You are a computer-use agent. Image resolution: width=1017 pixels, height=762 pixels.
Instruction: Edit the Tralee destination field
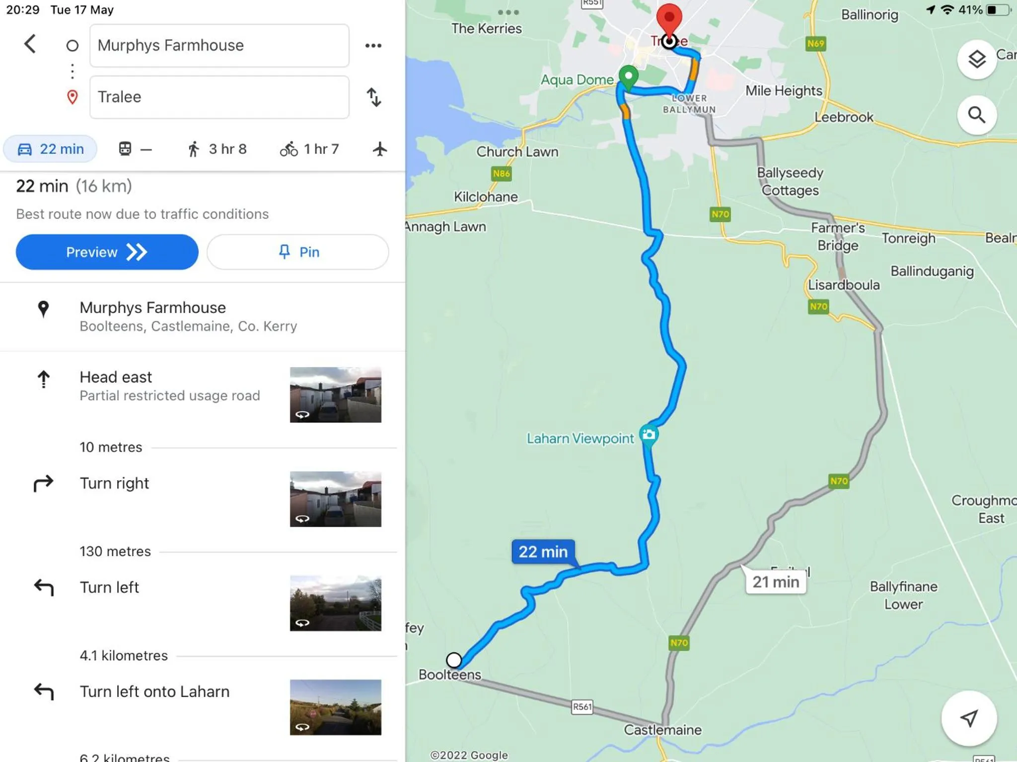(219, 97)
